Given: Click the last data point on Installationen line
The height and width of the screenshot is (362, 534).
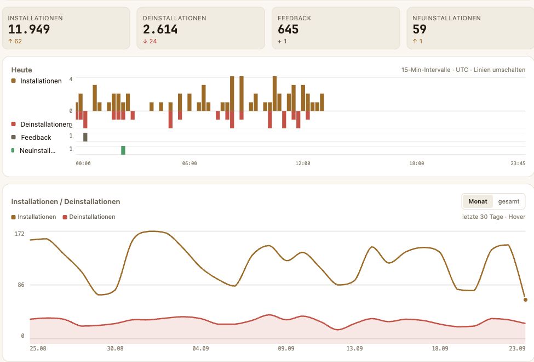Looking at the screenshot, I should pos(525,299).
